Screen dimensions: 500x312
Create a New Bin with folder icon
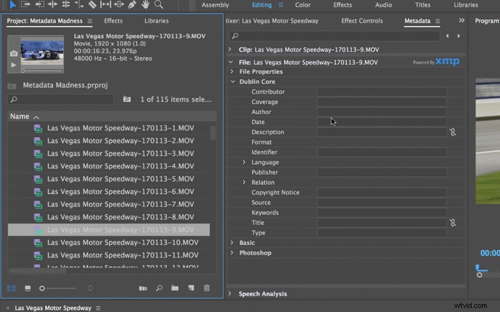click(175, 288)
